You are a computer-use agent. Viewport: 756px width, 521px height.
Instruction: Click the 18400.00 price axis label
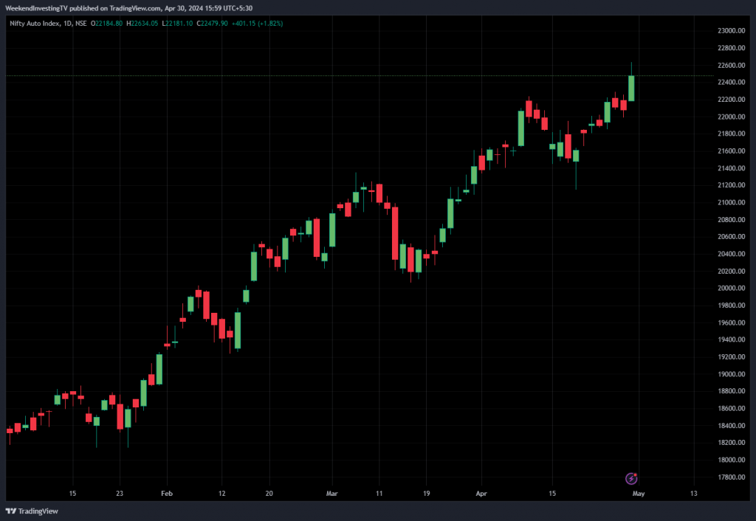(731, 426)
